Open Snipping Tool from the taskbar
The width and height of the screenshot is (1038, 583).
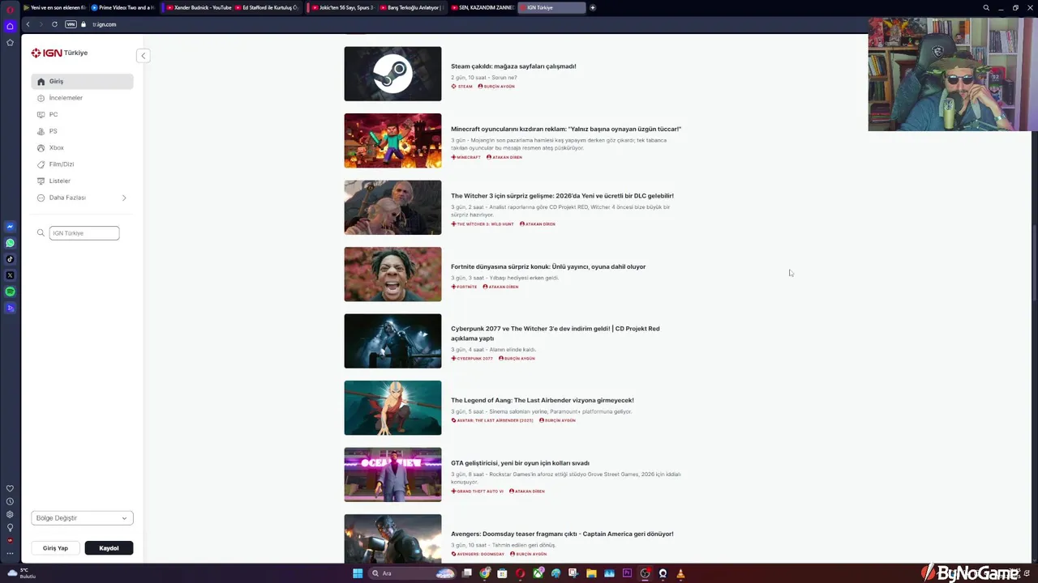573,573
